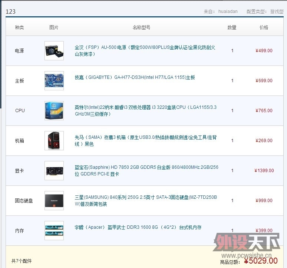Click the total amount ¥5029.00
Image resolution: width=287 pixels, height=268 pixels.
coord(261,261)
